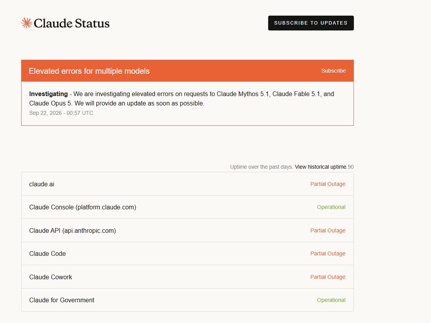Viewport: 431px width, 323px height.
Task: Select the Claude Cowork component name
Action: [x=50, y=277]
